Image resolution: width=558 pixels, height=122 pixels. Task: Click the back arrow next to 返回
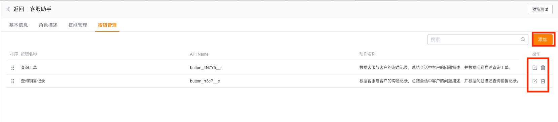coord(8,9)
